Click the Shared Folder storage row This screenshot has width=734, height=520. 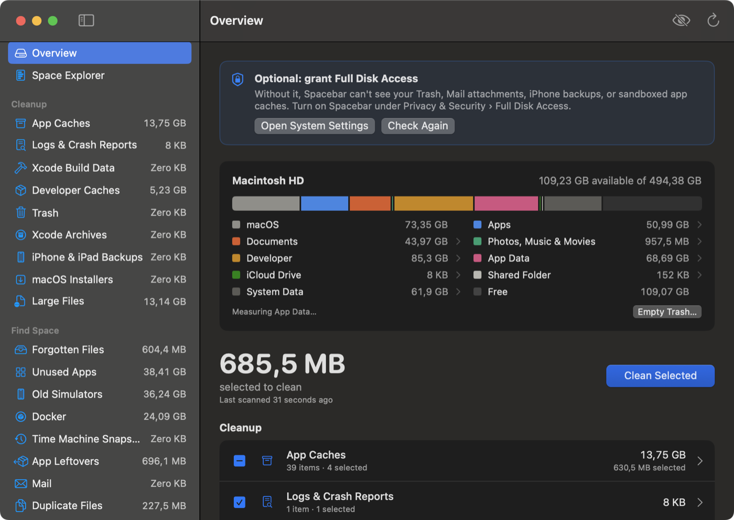(x=587, y=275)
